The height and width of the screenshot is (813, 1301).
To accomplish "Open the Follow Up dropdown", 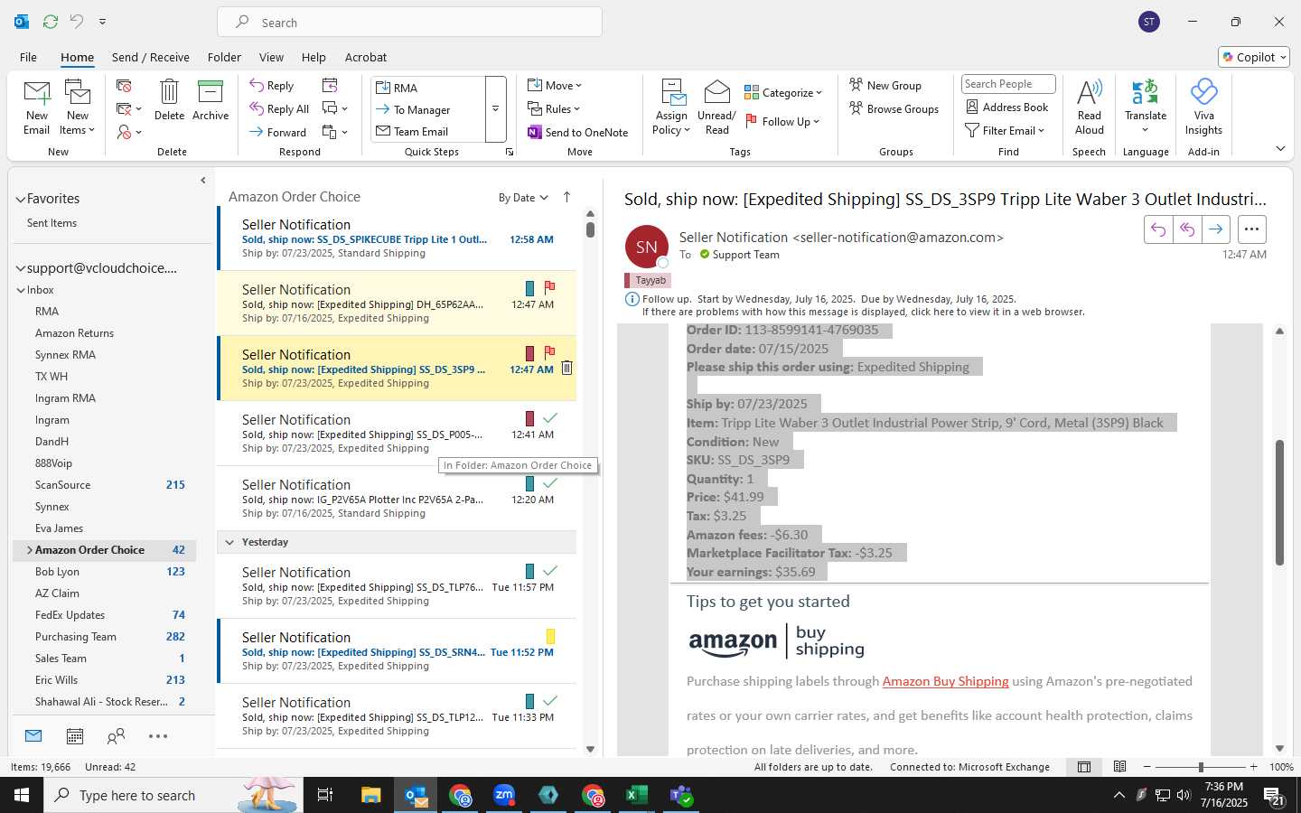I will [x=782, y=121].
